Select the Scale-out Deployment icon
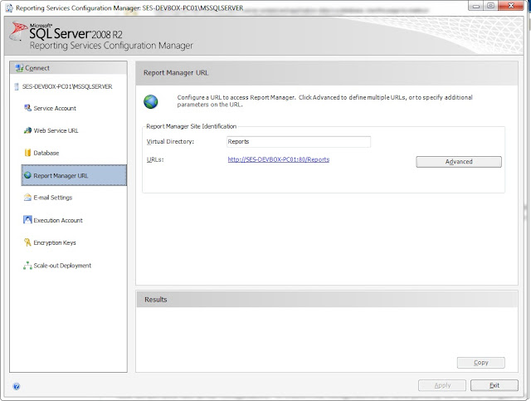The image size is (531, 401). [x=27, y=266]
